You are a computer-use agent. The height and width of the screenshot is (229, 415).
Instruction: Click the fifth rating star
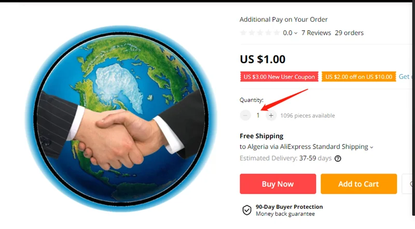point(276,33)
